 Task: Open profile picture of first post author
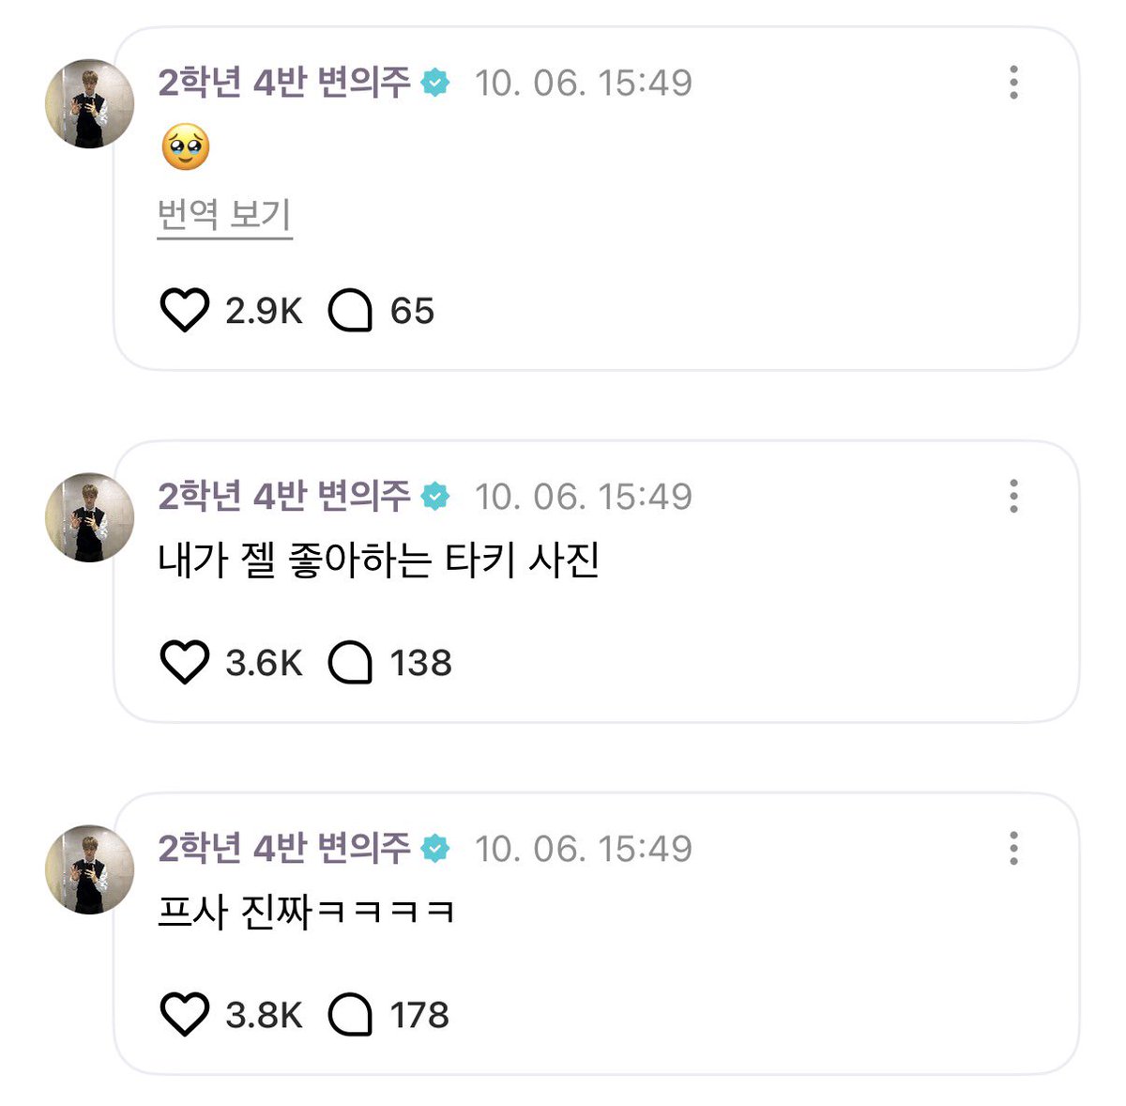tap(90, 103)
